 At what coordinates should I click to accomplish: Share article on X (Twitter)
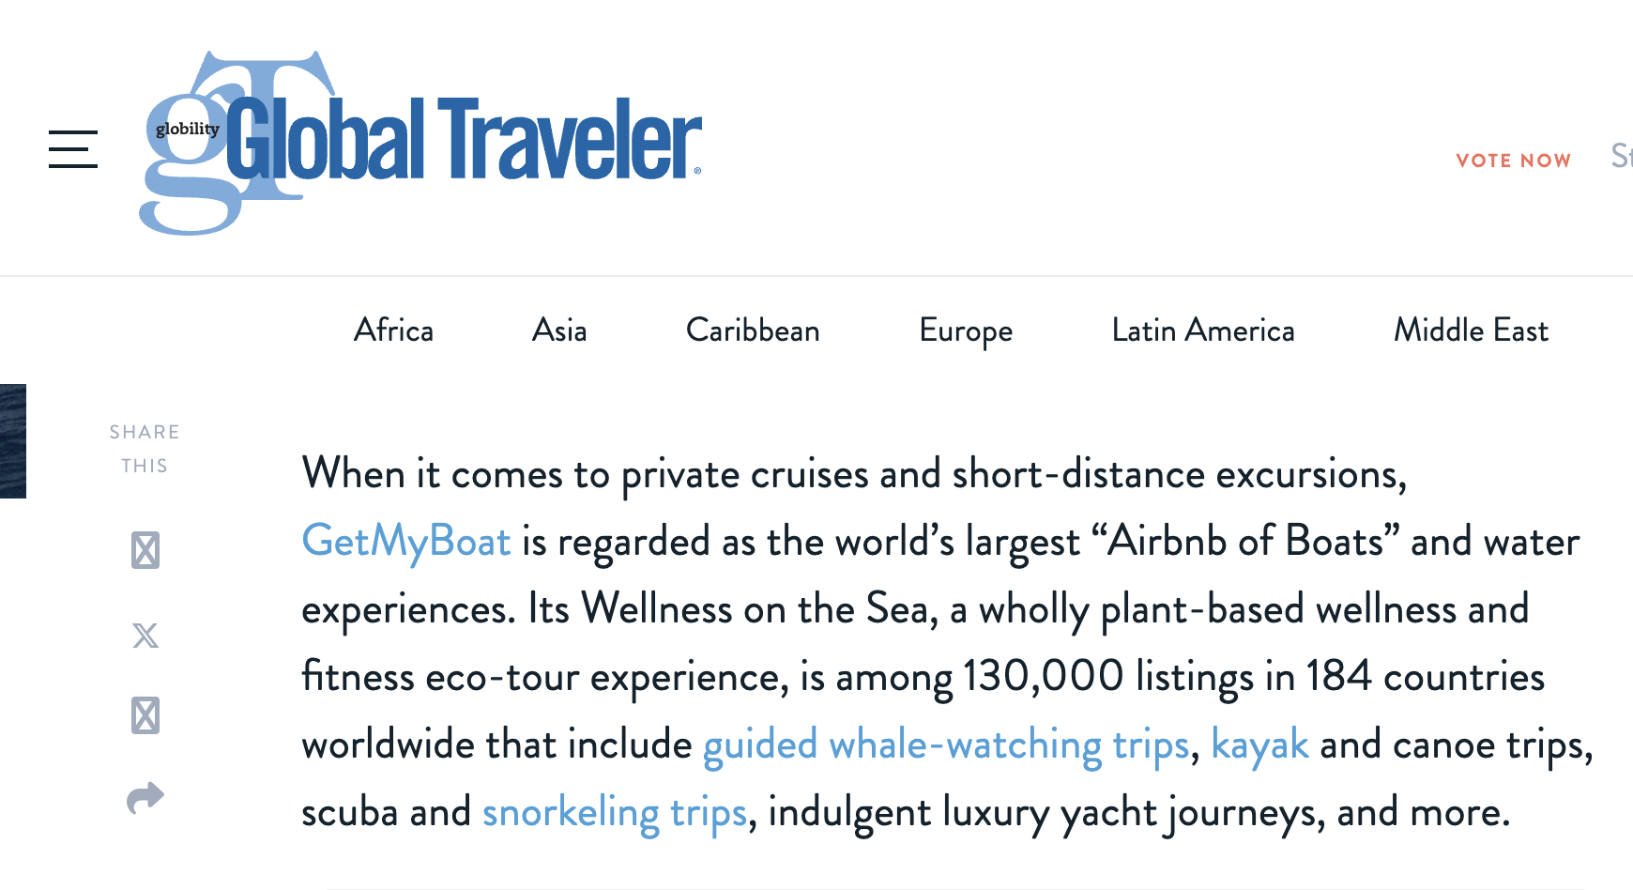point(145,636)
